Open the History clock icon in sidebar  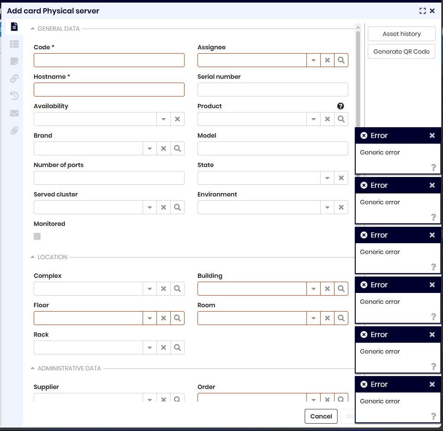(14, 96)
